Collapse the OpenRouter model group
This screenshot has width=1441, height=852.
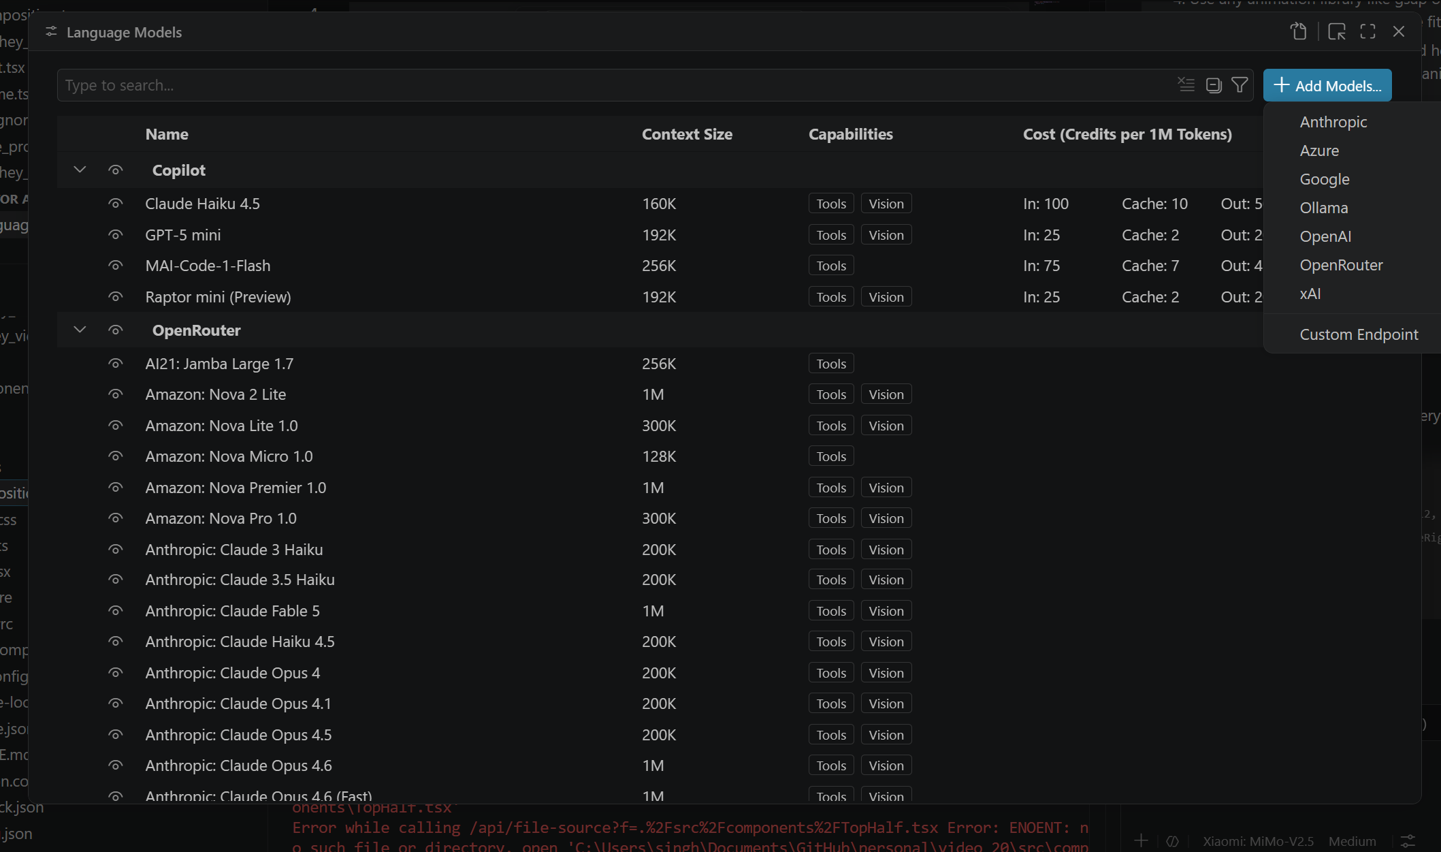pyautogui.click(x=80, y=330)
